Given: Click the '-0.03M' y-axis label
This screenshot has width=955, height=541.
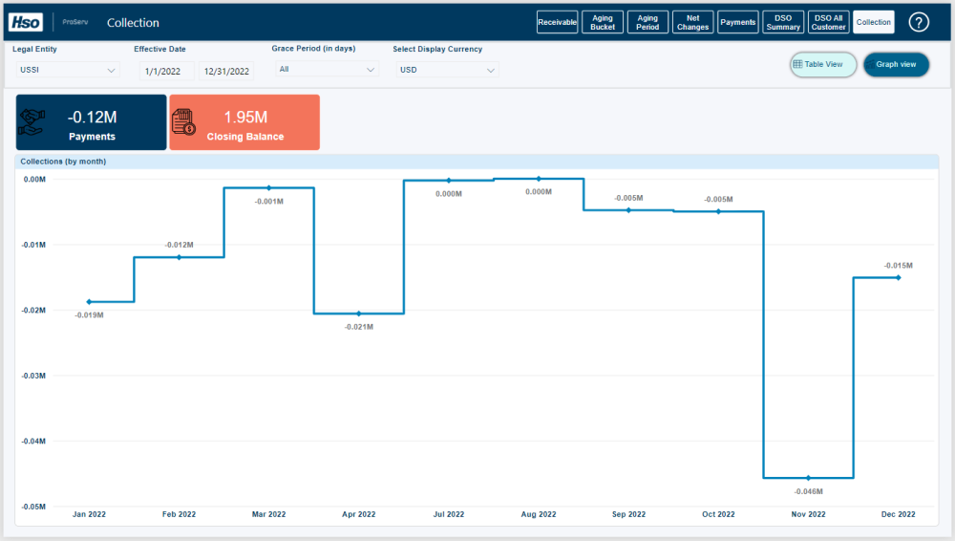Looking at the screenshot, I should 33,376.
